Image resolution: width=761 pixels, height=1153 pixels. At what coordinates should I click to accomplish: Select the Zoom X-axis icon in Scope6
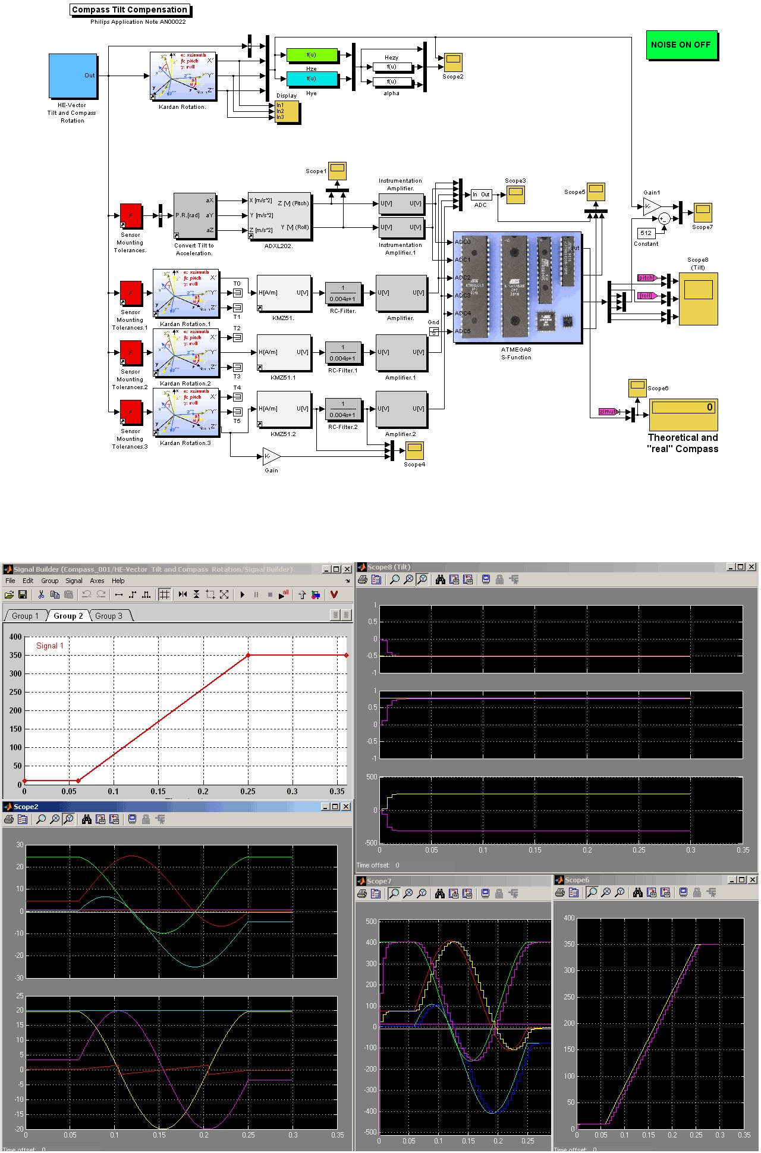pyautogui.click(x=606, y=892)
